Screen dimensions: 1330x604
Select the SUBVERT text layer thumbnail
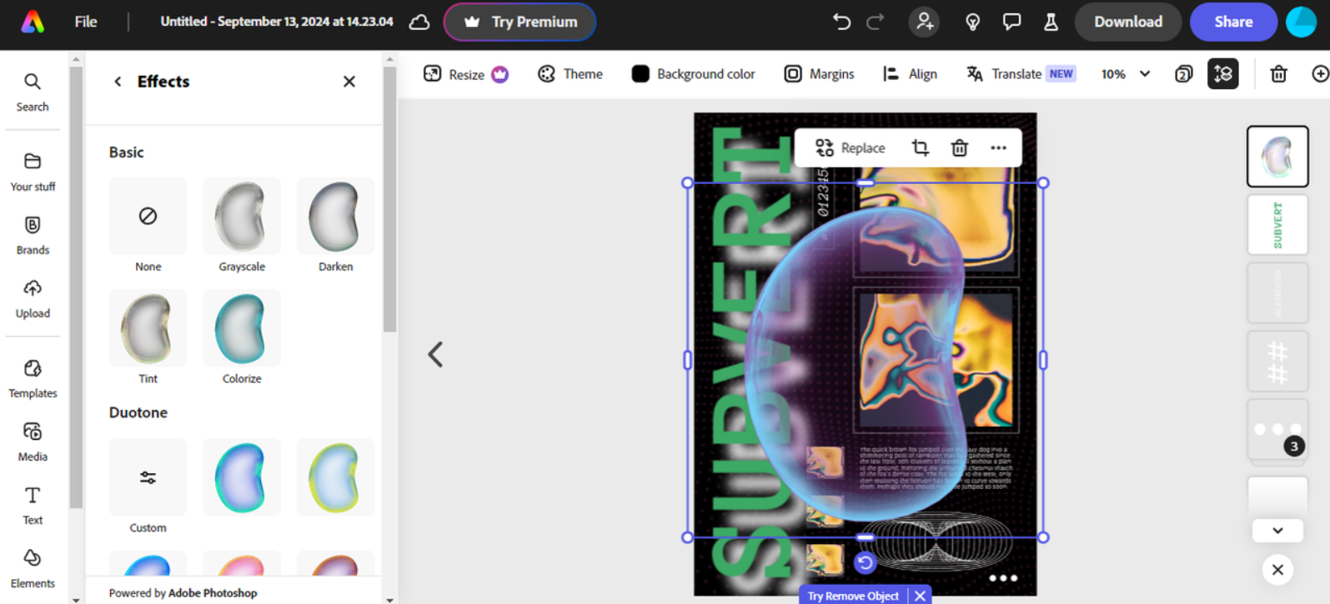(x=1277, y=225)
